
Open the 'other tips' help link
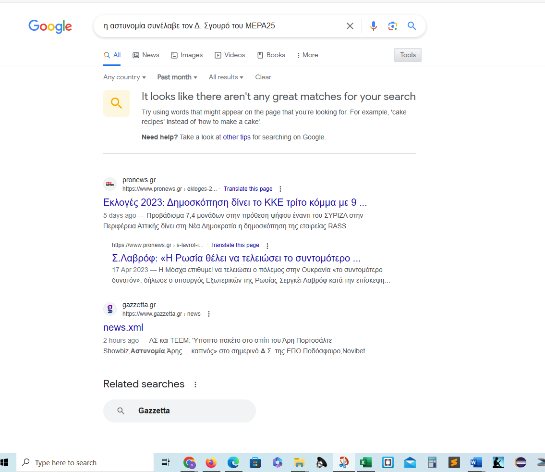tap(237, 137)
